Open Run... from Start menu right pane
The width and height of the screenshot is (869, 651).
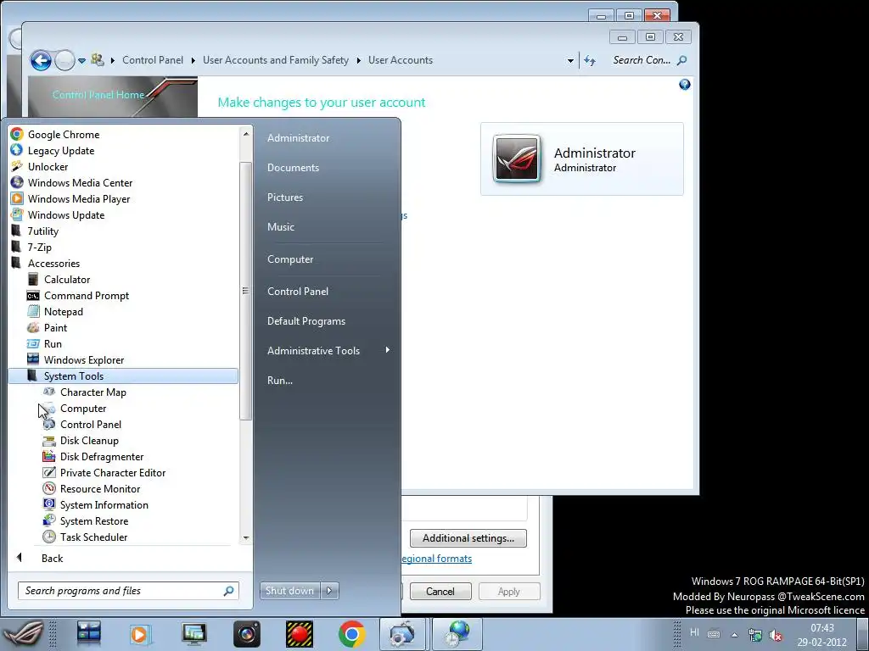click(x=280, y=381)
